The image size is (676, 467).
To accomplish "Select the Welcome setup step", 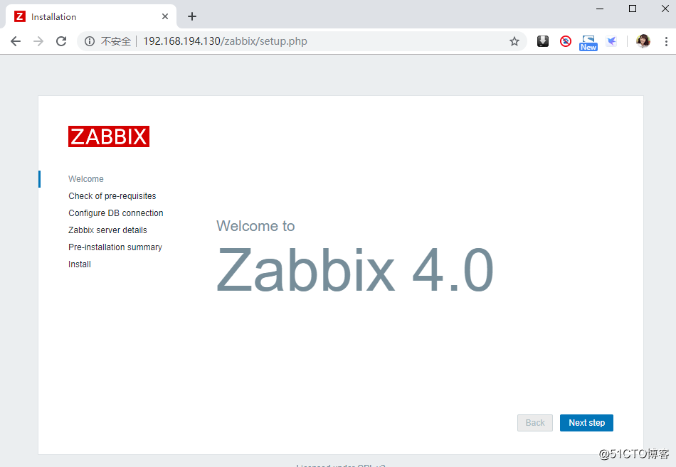I will (x=86, y=179).
